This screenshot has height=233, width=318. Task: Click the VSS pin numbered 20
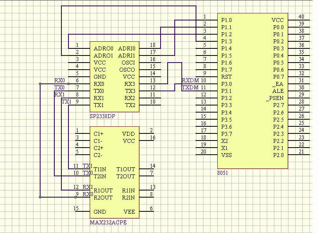coord(226,155)
